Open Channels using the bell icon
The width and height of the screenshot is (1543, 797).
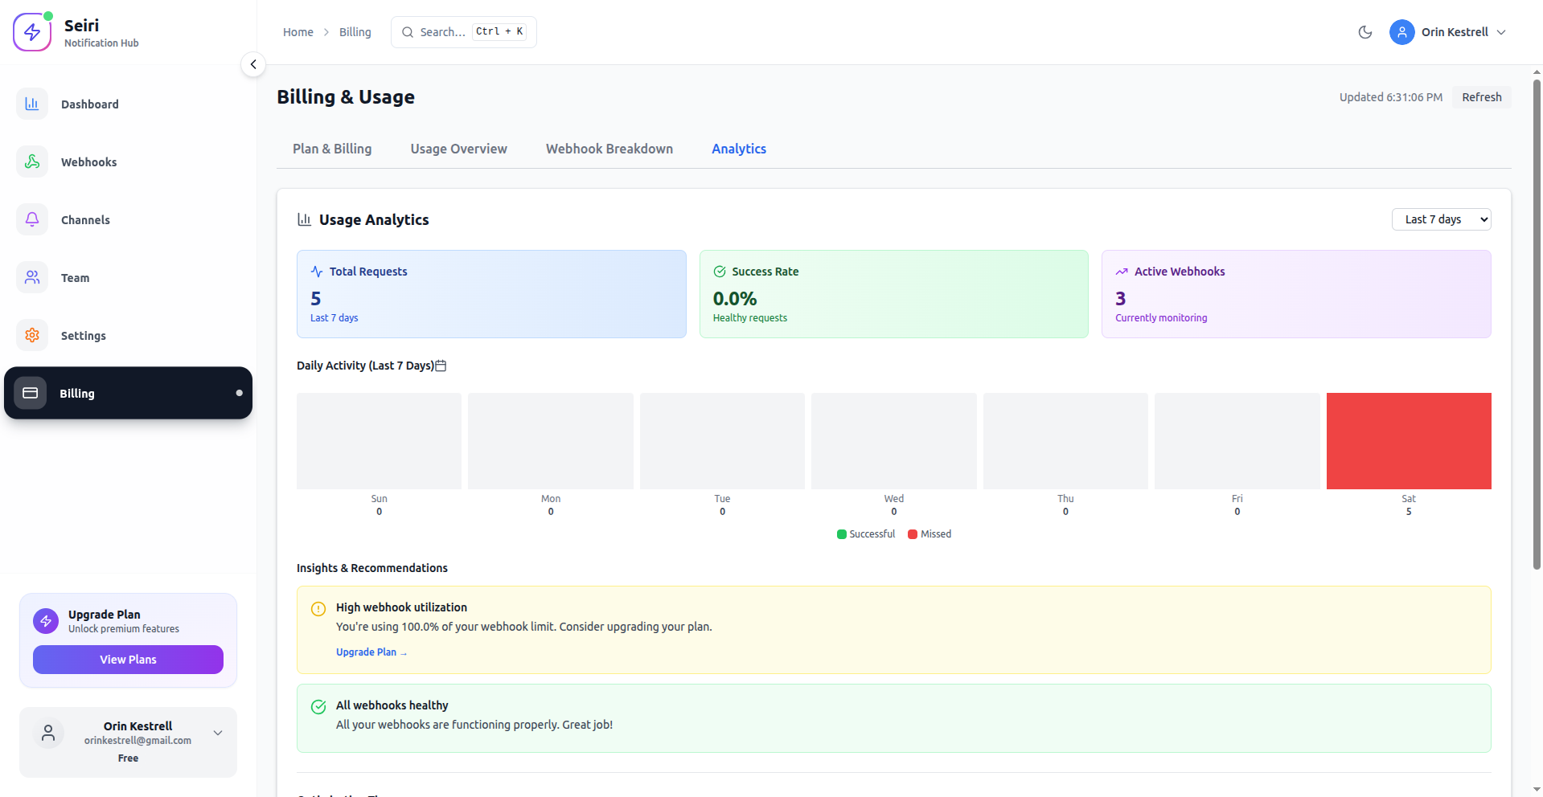[31, 219]
